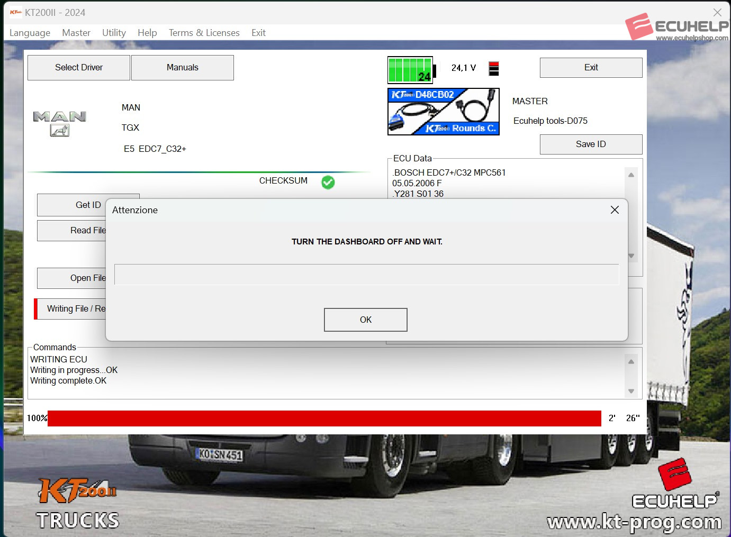Screen dimensions: 731x537
Task: Click the red and black status indicator icon
Action: point(493,69)
